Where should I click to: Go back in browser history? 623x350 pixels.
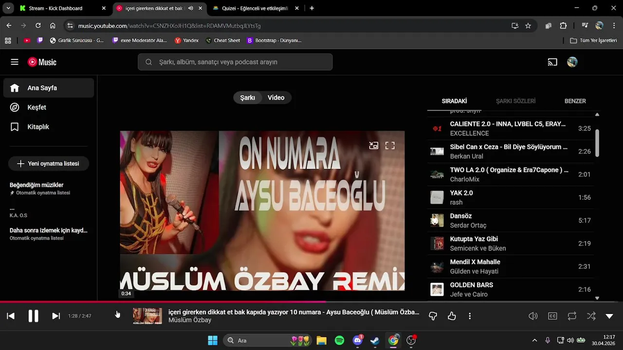click(9, 26)
